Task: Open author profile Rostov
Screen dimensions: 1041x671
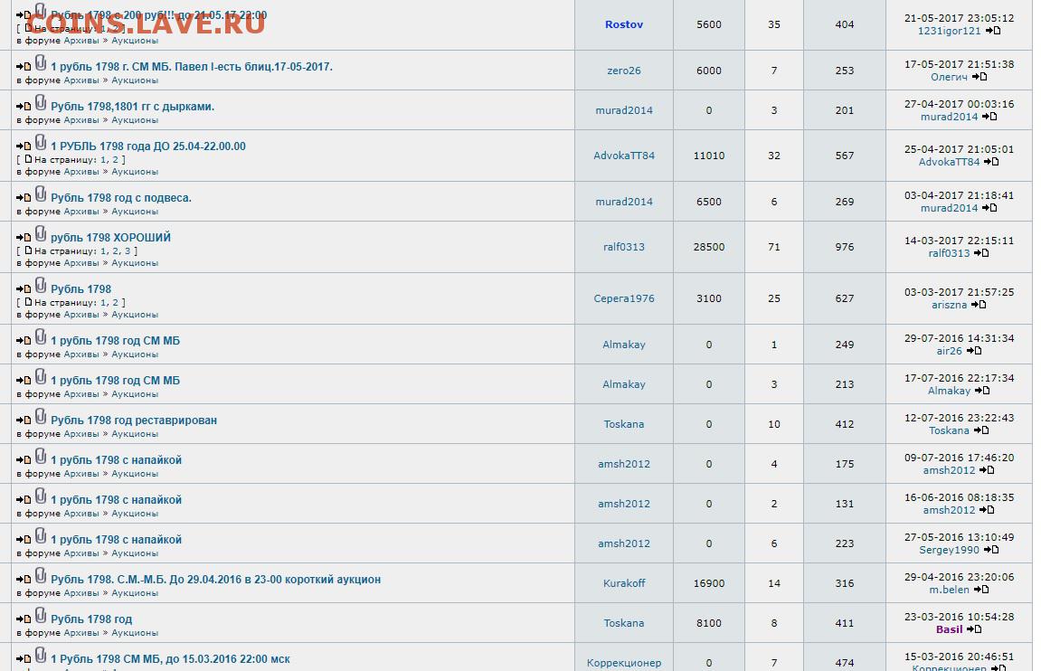Action: coord(623,24)
